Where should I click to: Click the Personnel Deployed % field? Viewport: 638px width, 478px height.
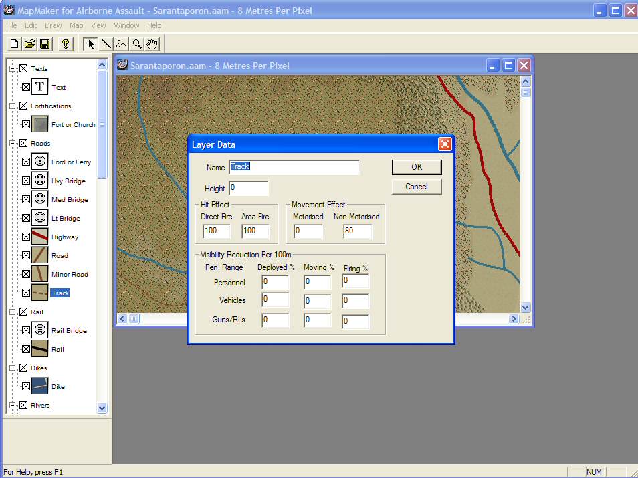(x=275, y=282)
